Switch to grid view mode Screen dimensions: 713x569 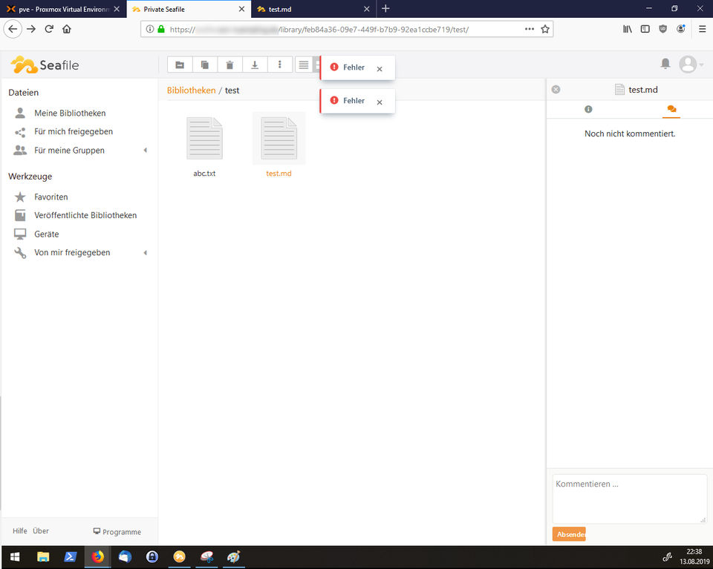tap(317, 65)
